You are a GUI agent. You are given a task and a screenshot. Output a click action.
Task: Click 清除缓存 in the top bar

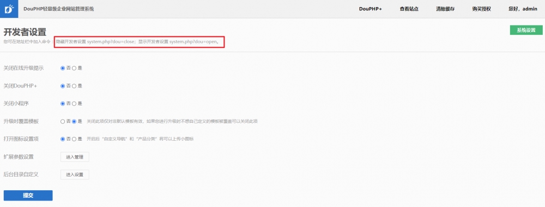click(445, 9)
